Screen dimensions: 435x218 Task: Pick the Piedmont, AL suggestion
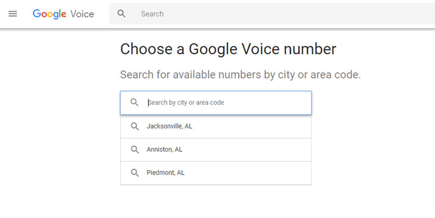point(166,173)
